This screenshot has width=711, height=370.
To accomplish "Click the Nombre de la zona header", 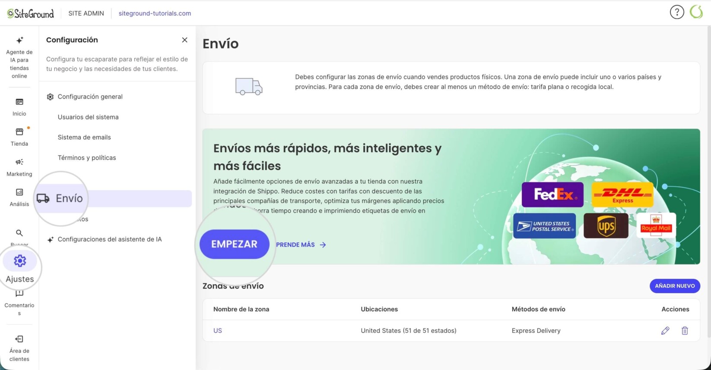I will (x=241, y=309).
